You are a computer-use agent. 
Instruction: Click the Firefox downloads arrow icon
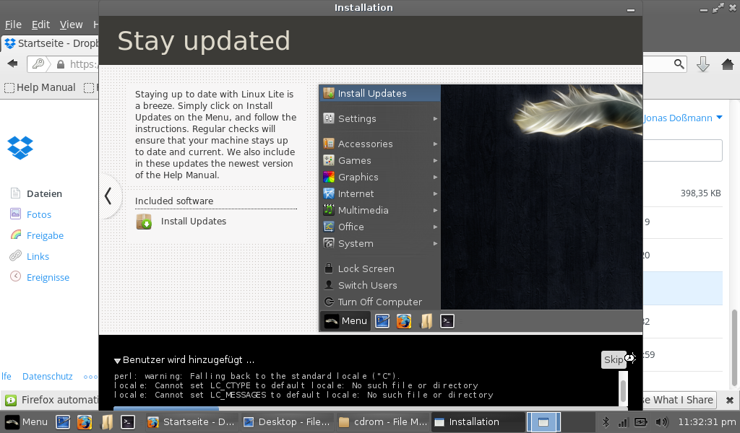pos(702,64)
